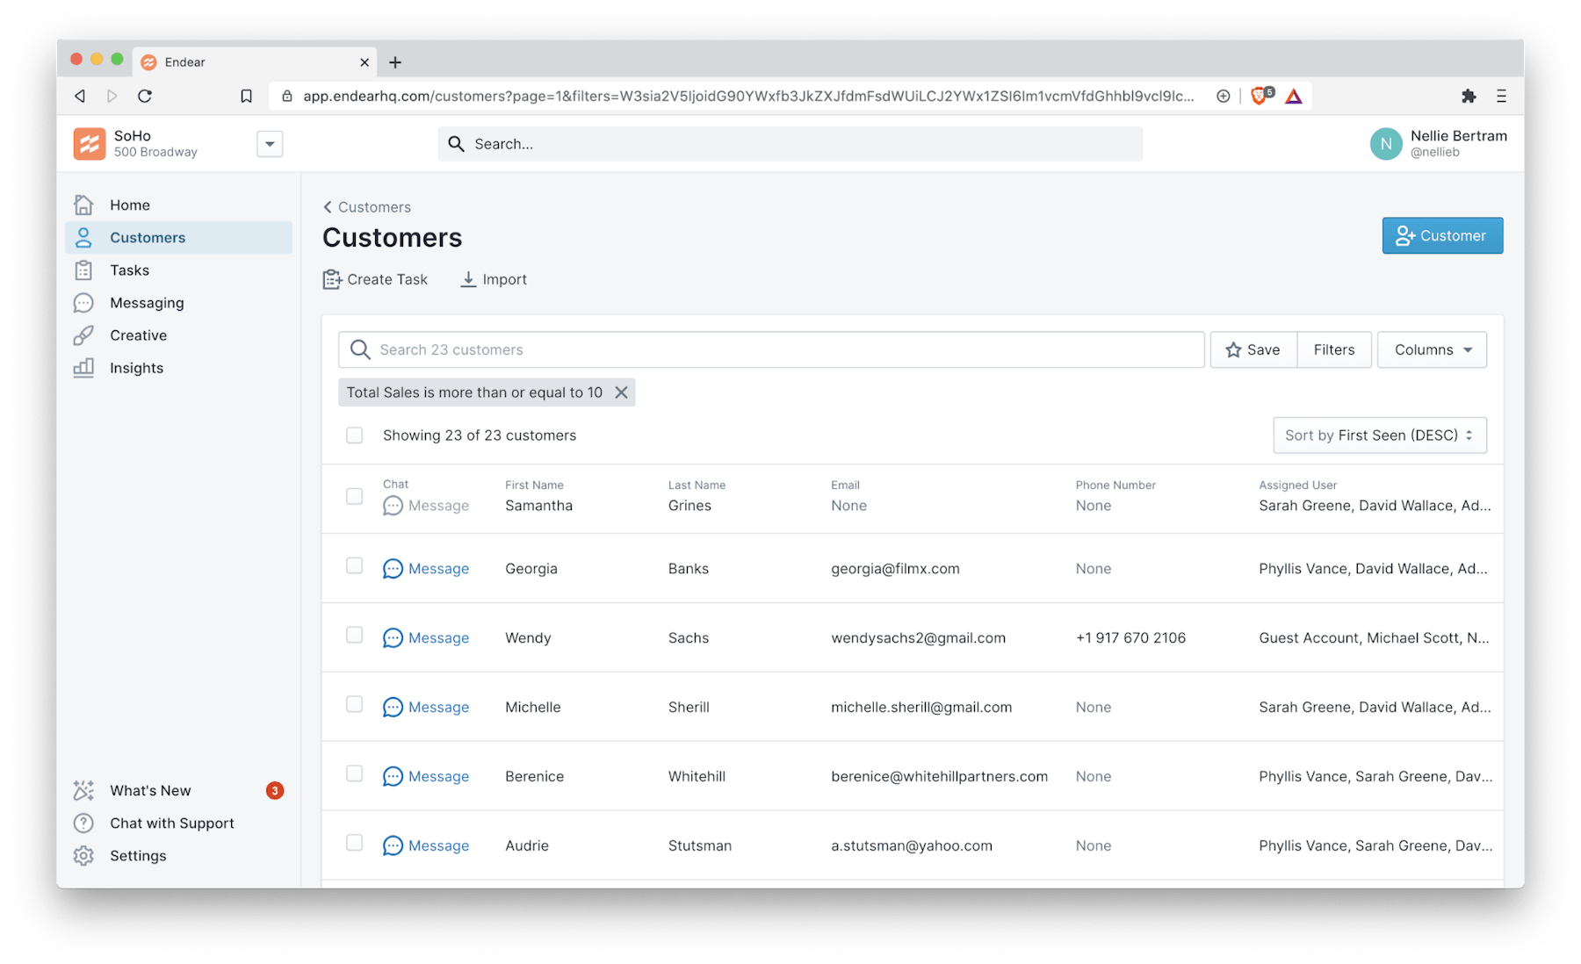Open a new browser tab
This screenshot has width=1581, height=964.
[x=395, y=61]
